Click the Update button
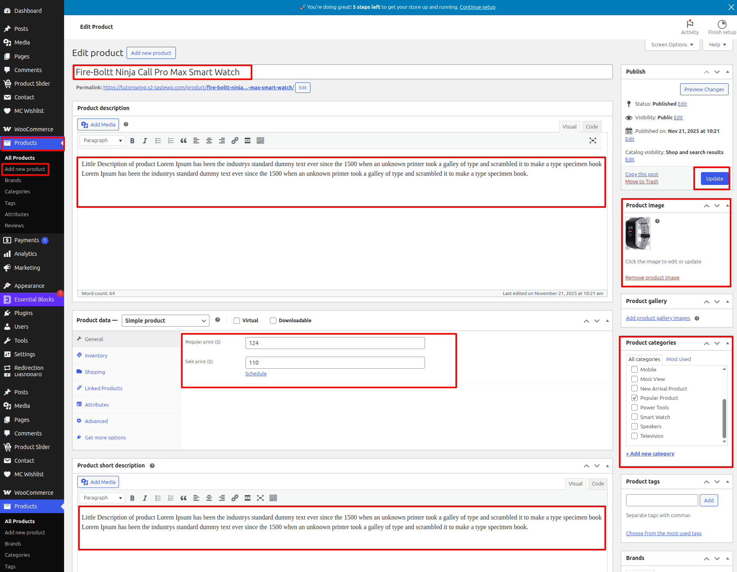This screenshot has width=737, height=572. pos(715,179)
